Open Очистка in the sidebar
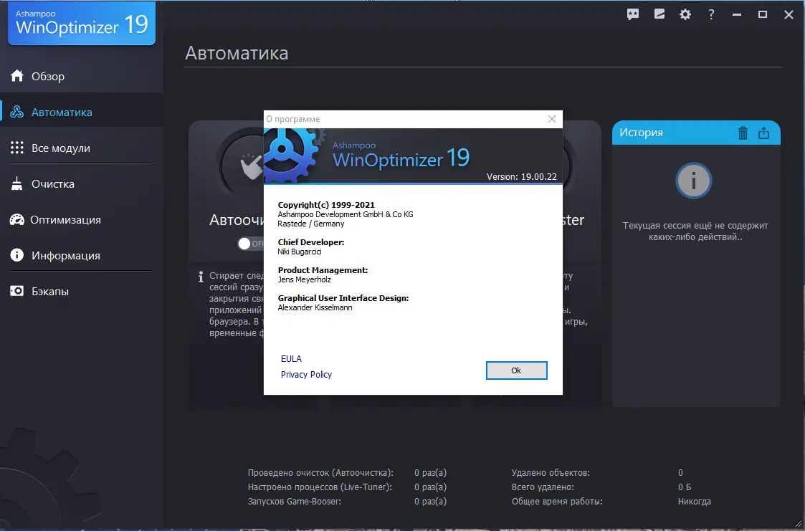 82,183
